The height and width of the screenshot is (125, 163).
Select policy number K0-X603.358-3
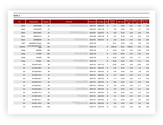tap(37, 89)
